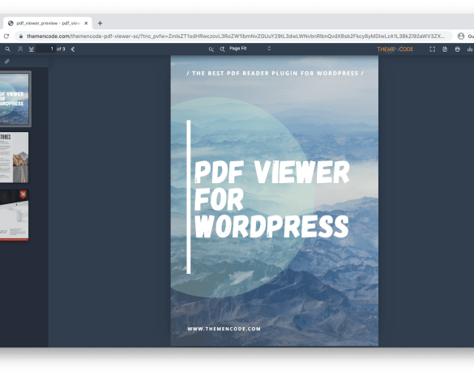Select page 1 thumbnail in sidebar
Viewport: 474px width, 375px height.
[15, 99]
